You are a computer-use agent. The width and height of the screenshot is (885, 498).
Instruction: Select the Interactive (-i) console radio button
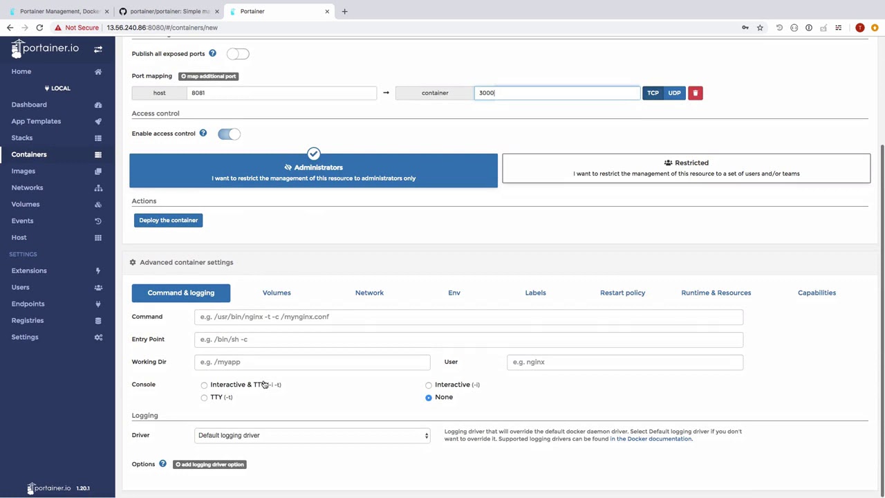coord(429,385)
